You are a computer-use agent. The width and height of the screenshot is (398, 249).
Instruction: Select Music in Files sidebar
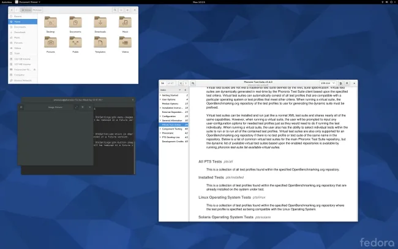23,37
